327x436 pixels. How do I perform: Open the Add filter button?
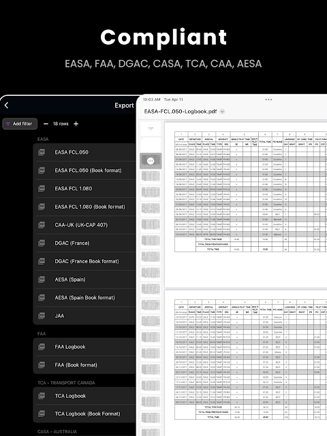(x=20, y=124)
